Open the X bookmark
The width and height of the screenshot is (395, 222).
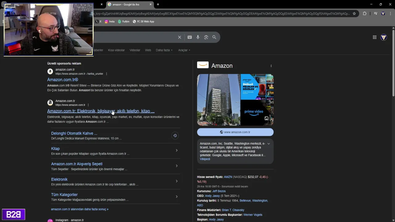(98, 22)
